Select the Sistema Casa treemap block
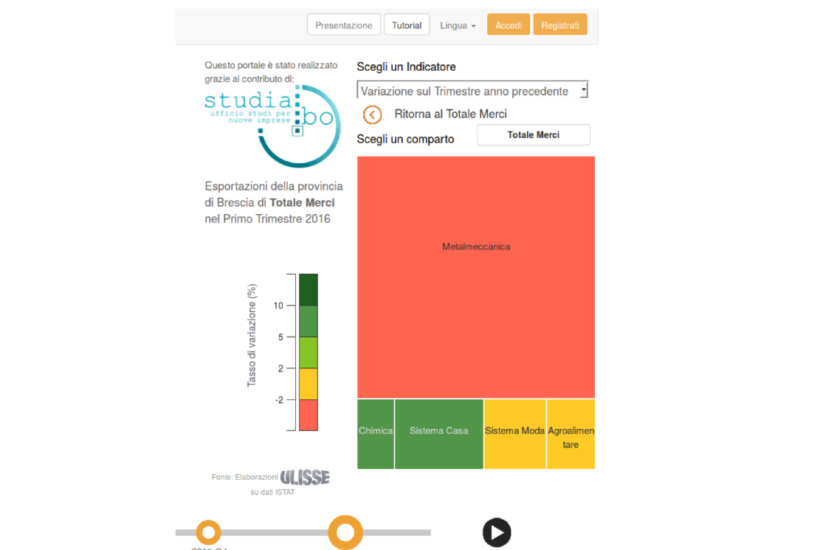820x550 pixels. (438, 434)
